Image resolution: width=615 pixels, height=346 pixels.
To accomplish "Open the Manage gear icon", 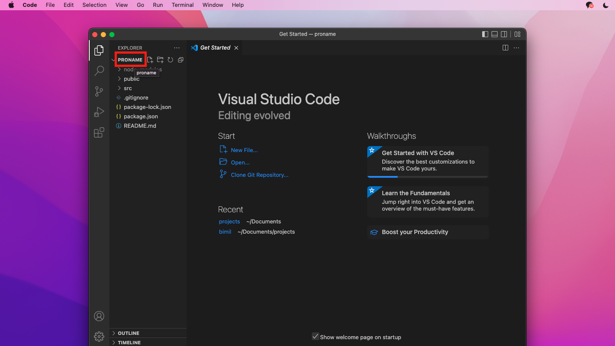I will 99,337.
